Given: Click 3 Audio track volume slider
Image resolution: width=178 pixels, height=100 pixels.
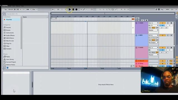Looking at the screenshot, I should [162, 50].
